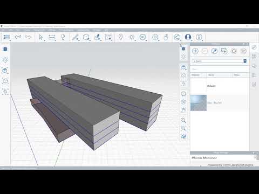Choose the Measure tool icon
The height and width of the screenshot is (194, 259).
(x=52, y=37)
